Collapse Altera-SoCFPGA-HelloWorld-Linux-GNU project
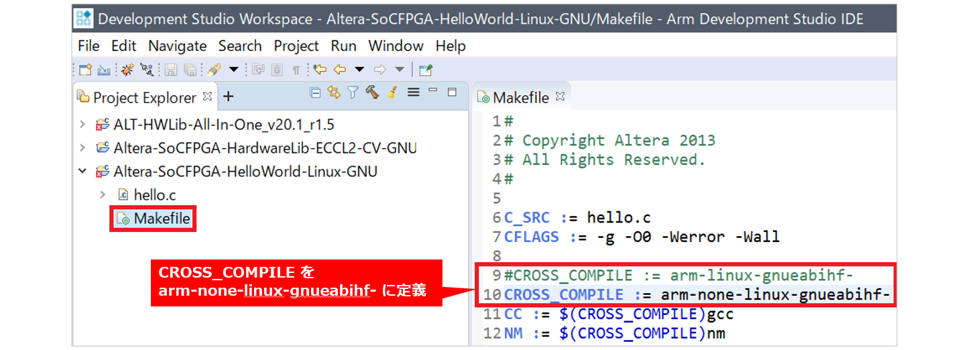Viewport: 968px width, 350px height. [x=82, y=171]
